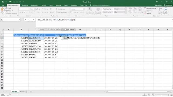Switch to Układ strony ribbon tab
The height and width of the screenshot is (97, 173).
pyautogui.click(x=35, y=5)
